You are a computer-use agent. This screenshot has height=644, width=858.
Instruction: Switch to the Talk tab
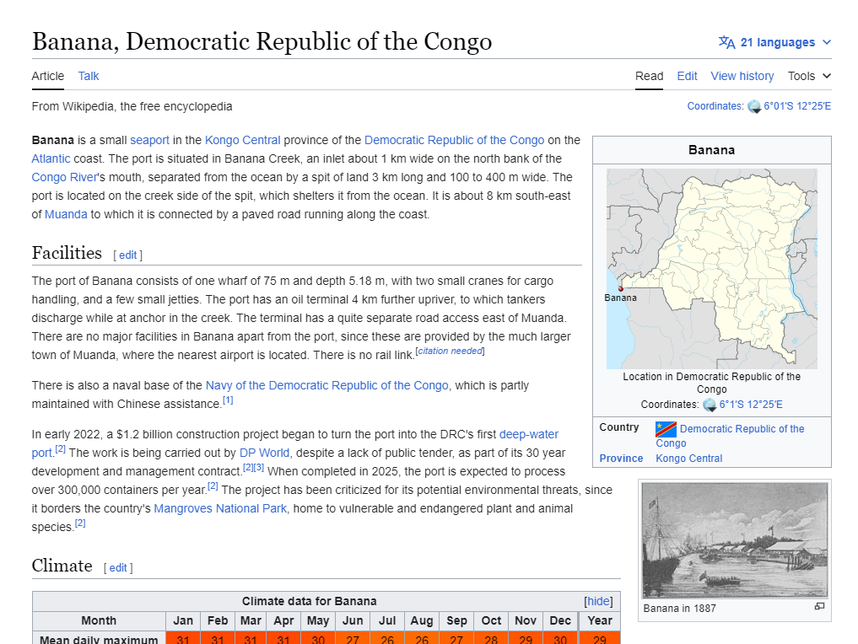click(89, 76)
